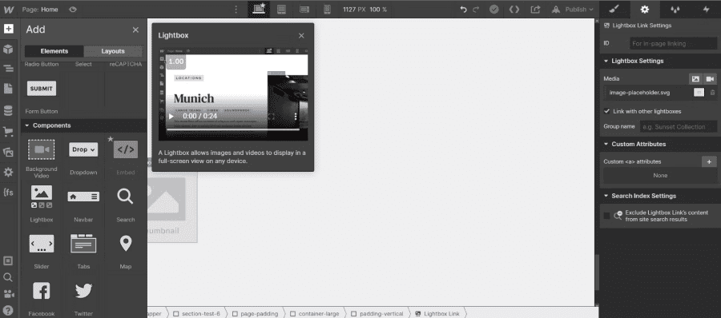Select the Layouts tab
The image size is (721, 318).
[x=113, y=51]
